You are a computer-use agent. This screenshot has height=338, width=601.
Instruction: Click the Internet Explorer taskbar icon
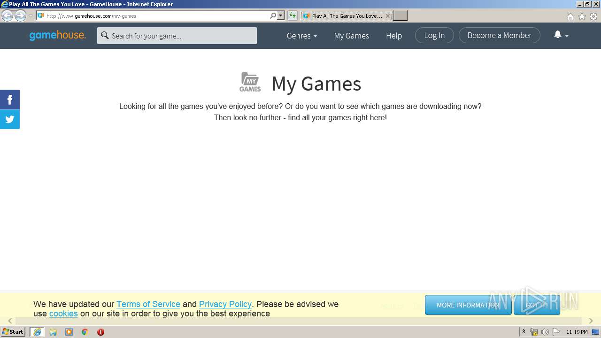click(37, 332)
